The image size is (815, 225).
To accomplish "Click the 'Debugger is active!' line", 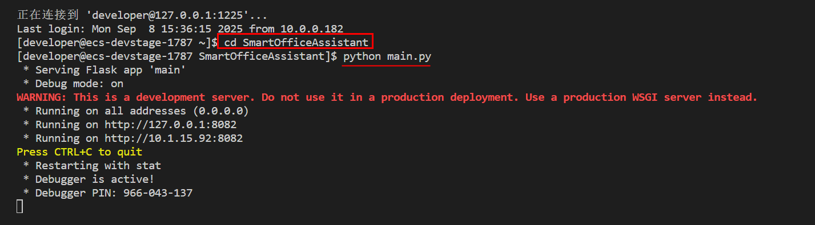I will (91, 179).
